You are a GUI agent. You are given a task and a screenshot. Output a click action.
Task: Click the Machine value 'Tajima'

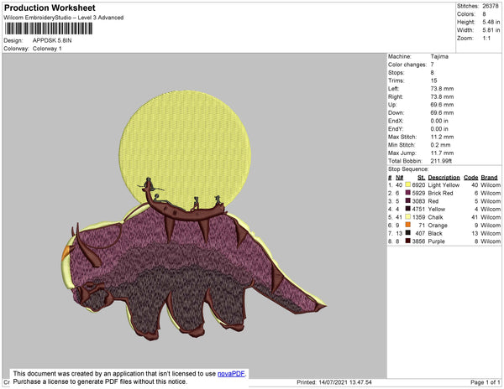pyautogui.click(x=439, y=56)
